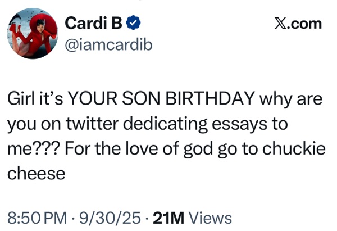
Task: Open the Cardi B display name
Action: pyautogui.click(x=92, y=23)
